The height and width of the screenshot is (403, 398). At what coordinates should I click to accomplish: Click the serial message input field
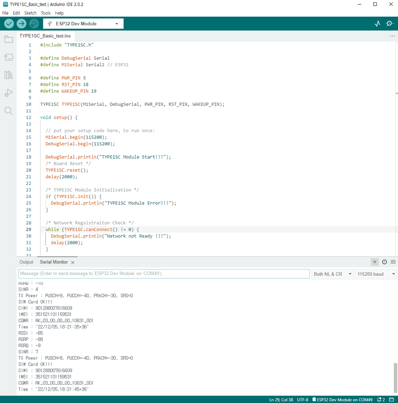pos(164,274)
